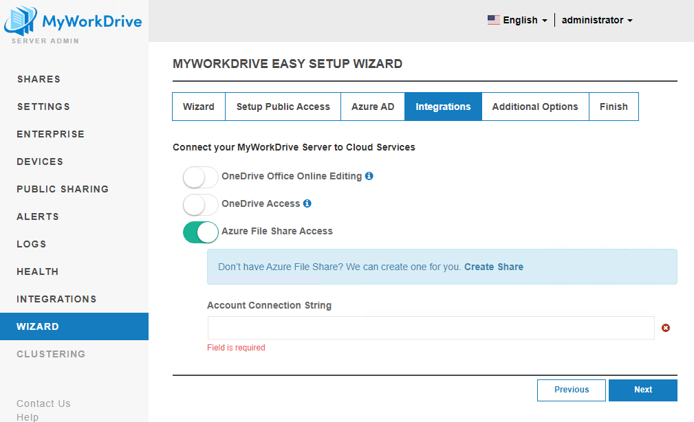Select the Integrations tab

tap(443, 107)
